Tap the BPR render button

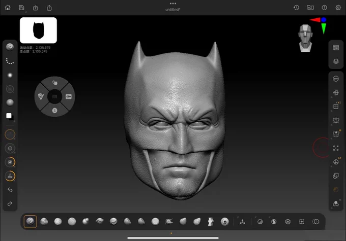tap(336, 79)
